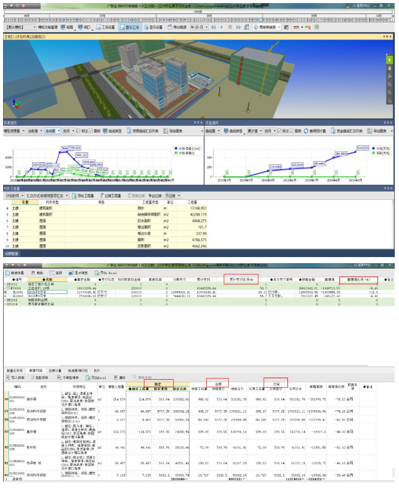The image size is (399, 488).
Task: Click quantity cell 13166.903
Action: click(x=192, y=208)
